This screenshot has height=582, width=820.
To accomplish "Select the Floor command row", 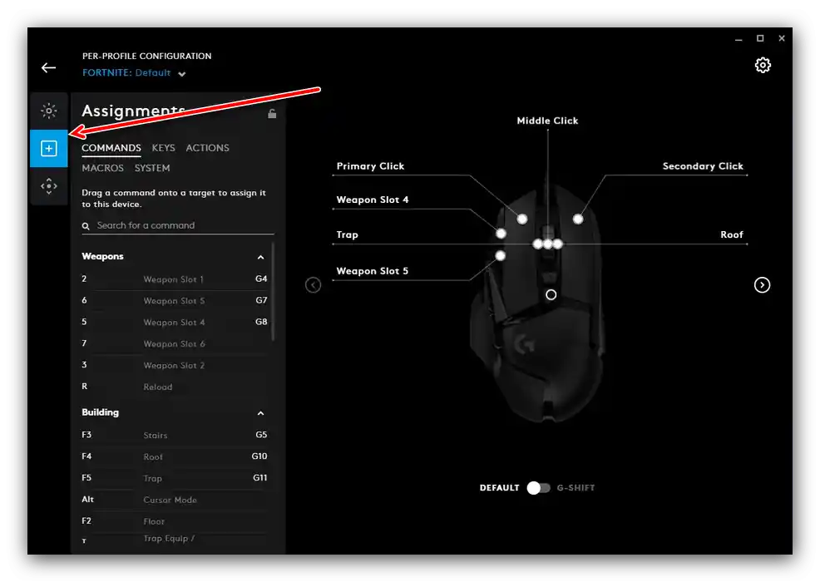I will tap(174, 521).
